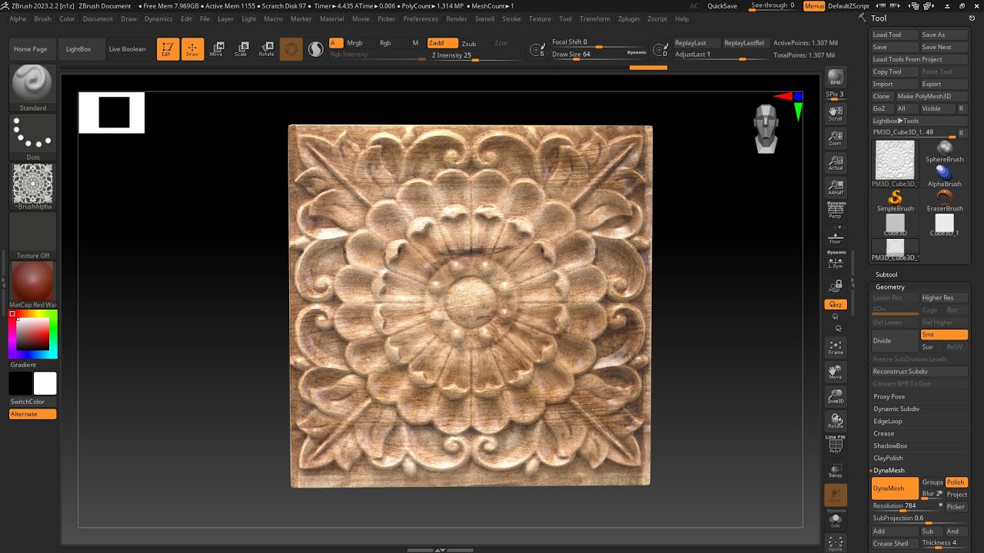Viewport: 984px width, 553px height.
Task: Expand the ClayPolish subsection
Action: coord(888,458)
